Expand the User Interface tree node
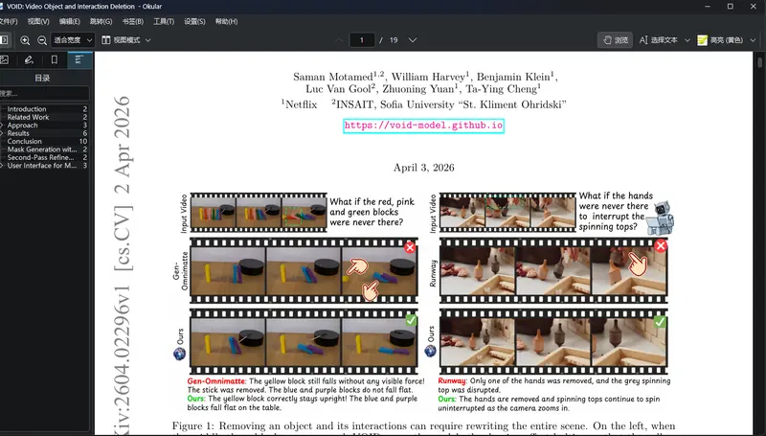Viewport: 766px width, 436px height. tap(2, 166)
